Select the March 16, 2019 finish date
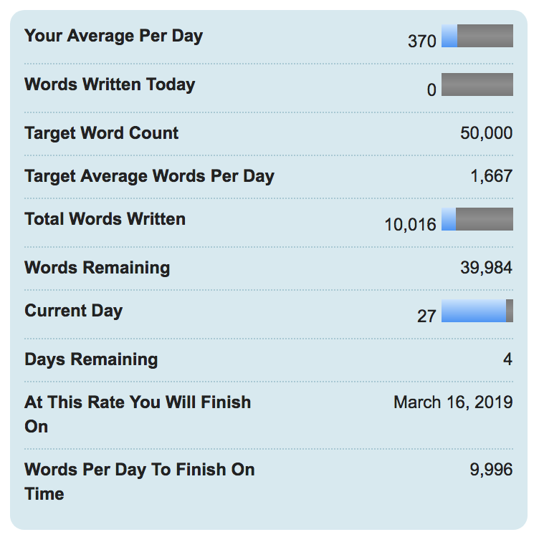The image size is (539, 537). coord(453,402)
